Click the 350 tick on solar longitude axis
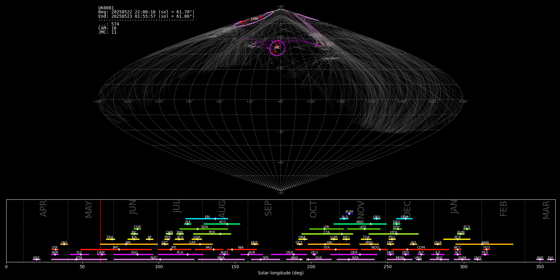Viewport: 560px width, 280px height. 540,267
